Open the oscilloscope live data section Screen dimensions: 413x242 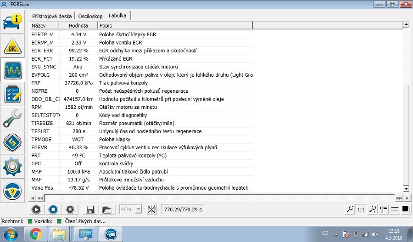pos(13,70)
